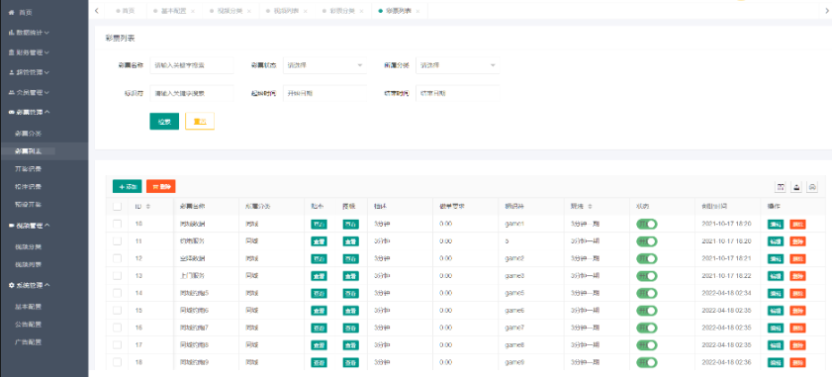Click the second green view badge in row 15
This screenshot has width=832, height=377.
(x=351, y=311)
